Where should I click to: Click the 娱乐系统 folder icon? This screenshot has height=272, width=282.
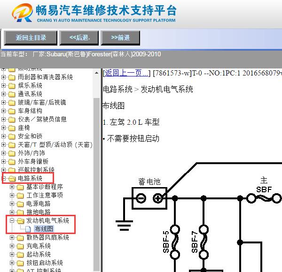pos(12,86)
